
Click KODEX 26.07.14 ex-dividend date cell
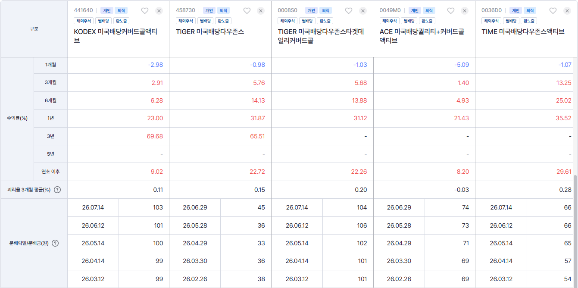93,207
